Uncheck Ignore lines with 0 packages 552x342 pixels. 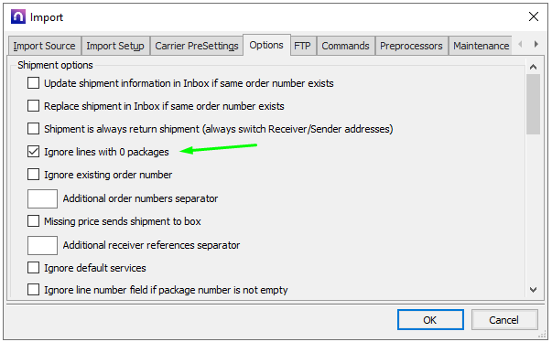point(34,152)
